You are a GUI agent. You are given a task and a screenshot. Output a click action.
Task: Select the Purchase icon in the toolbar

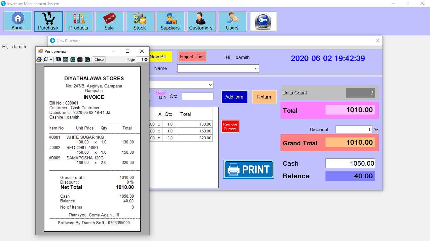point(48,21)
